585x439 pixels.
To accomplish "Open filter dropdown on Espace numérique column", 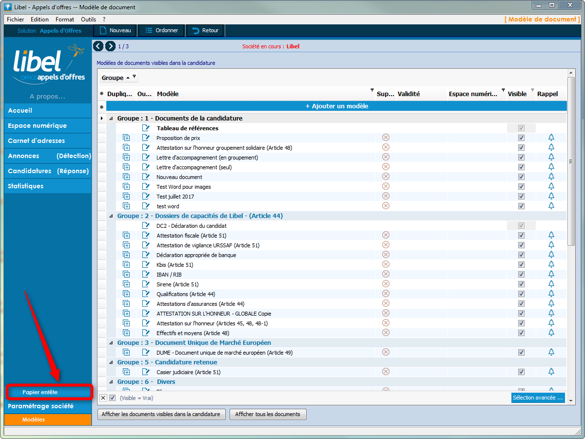I will [x=503, y=90].
